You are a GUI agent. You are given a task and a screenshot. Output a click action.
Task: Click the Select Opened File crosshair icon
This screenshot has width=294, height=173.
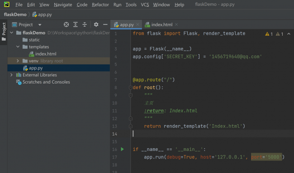click(66, 24)
